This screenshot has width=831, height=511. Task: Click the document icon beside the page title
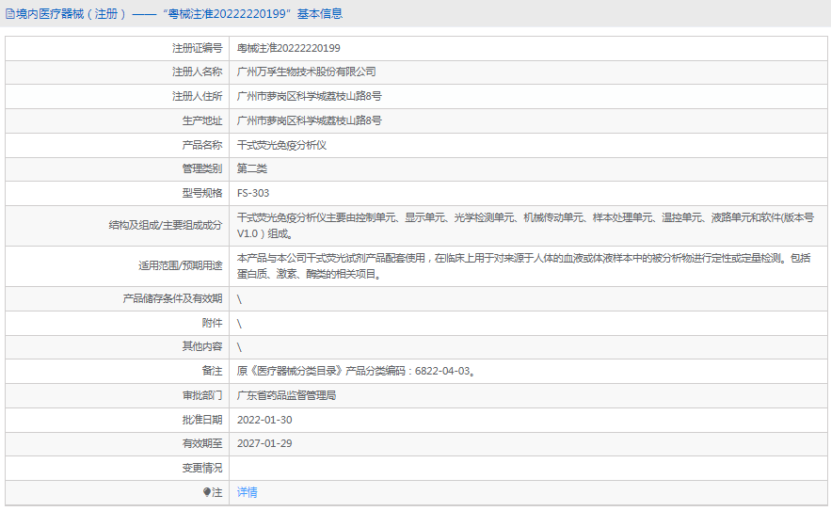(10, 14)
